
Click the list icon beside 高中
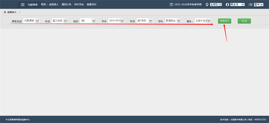(x=251, y=5)
